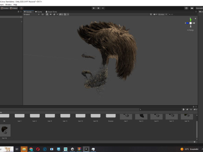
Task: Switch to the Scene tab
Action: click(28, 12)
